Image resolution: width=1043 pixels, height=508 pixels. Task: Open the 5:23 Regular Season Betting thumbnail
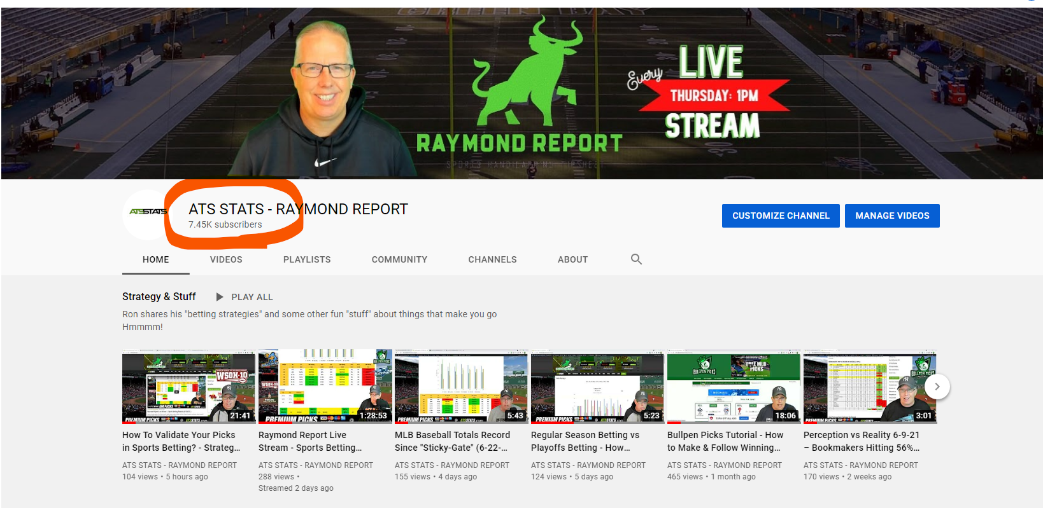(597, 386)
